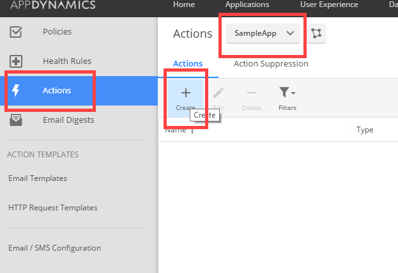Click the plus icon to create action
The image size is (398, 273).
(186, 93)
